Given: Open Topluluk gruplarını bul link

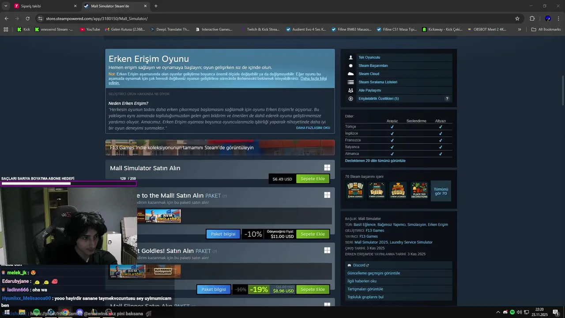Looking at the screenshot, I should 365,297.
